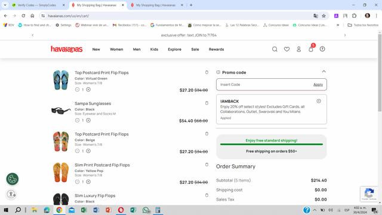Open the Opera browser taskbar icon
The width and height of the screenshot is (382, 215).
point(121,210)
